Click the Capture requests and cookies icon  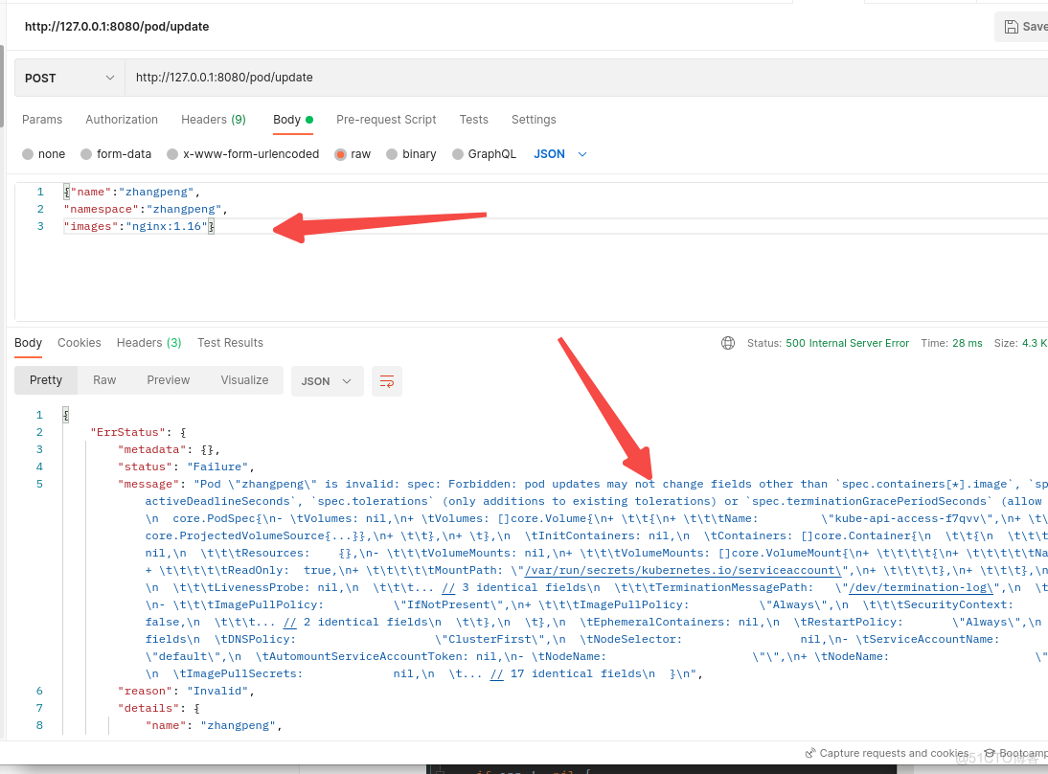(x=811, y=753)
